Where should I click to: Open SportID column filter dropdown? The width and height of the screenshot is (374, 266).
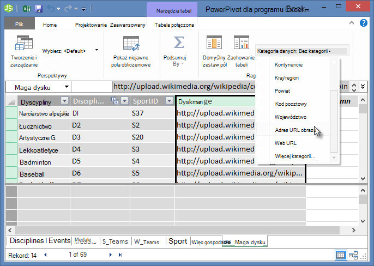tap(170, 101)
